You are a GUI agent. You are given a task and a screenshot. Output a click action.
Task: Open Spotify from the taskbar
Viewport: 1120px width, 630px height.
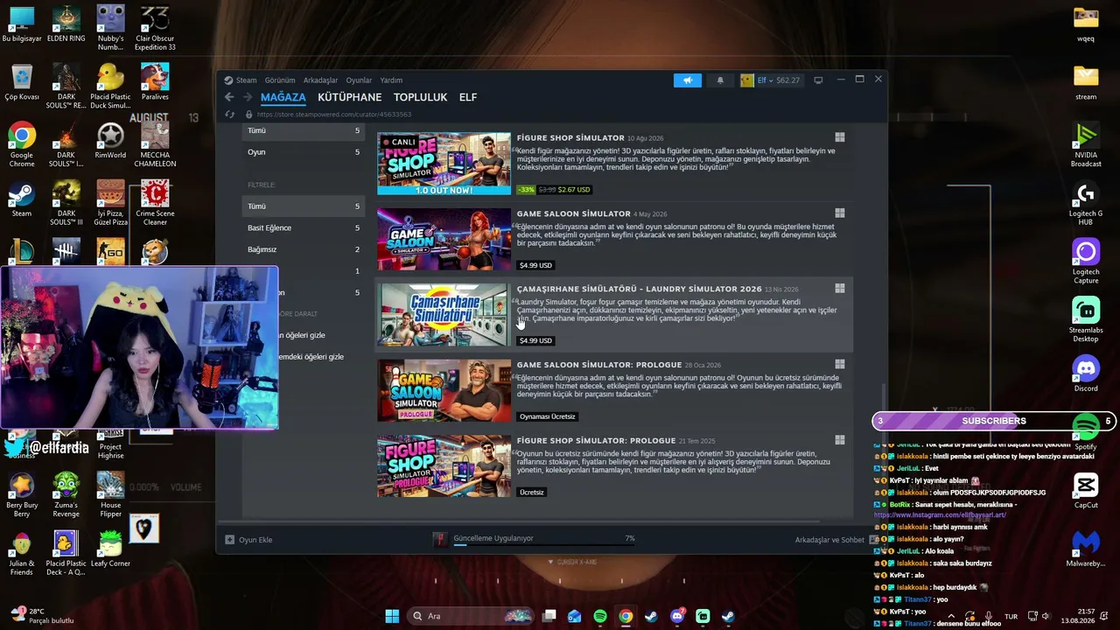[600, 616]
